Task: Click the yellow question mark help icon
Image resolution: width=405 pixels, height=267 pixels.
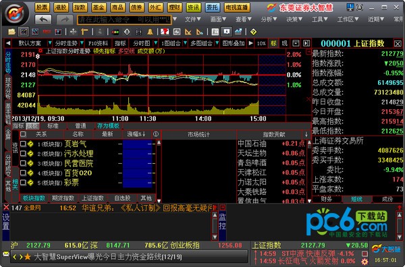Action: (254, 32)
